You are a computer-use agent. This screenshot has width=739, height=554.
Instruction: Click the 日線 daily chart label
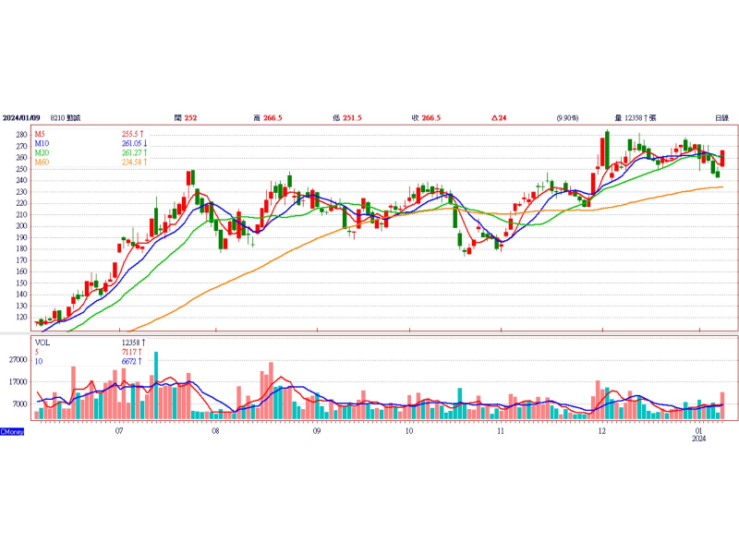point(721,118)
